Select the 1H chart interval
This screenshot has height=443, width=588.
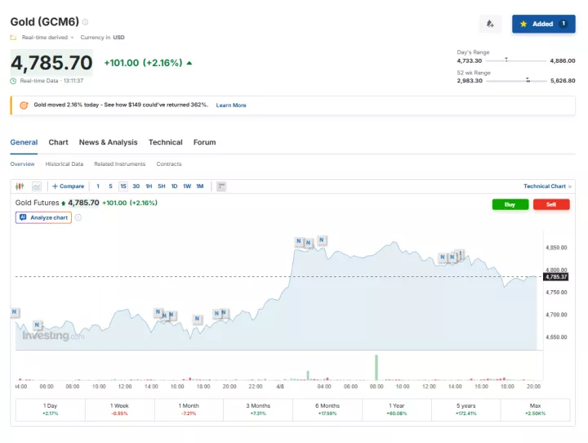tap(149, 186)
